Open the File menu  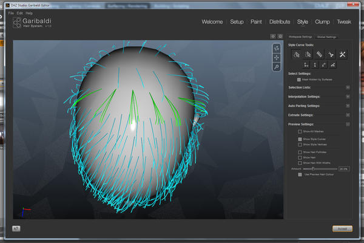click(x=11, y=13)
